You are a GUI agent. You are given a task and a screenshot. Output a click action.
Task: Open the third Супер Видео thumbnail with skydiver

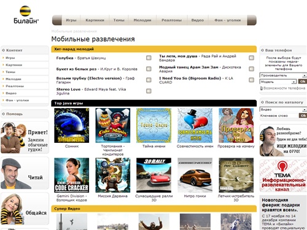click(154, 221)
